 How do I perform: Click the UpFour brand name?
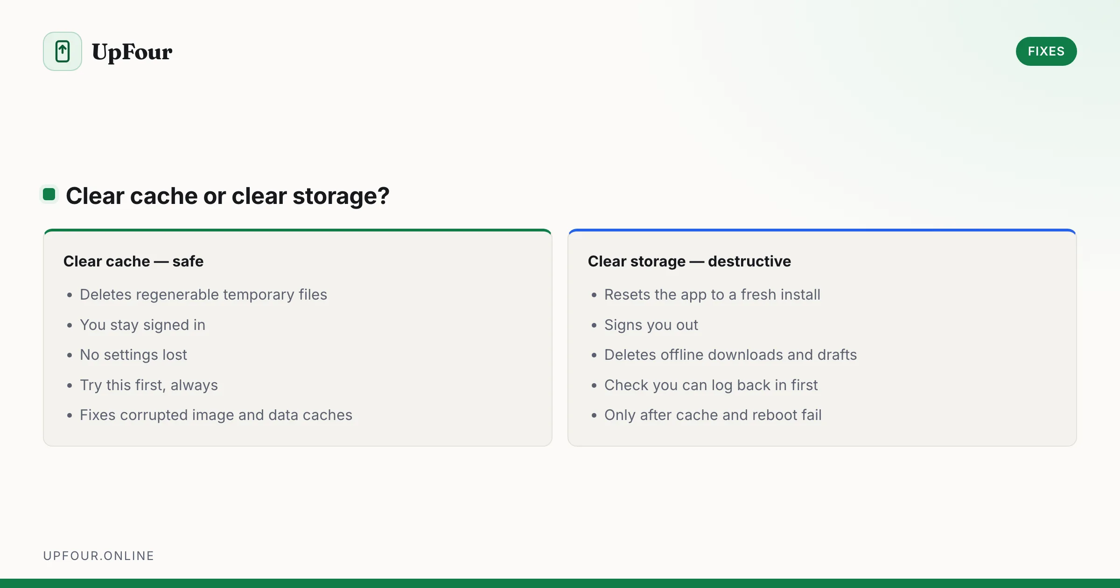(x=132, y=52)
